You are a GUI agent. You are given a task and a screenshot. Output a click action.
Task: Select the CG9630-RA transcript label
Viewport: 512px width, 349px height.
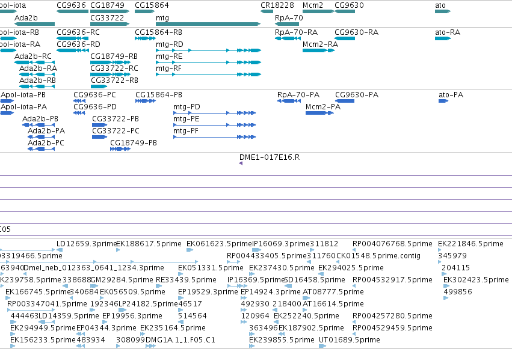click(x=357, y=32)
